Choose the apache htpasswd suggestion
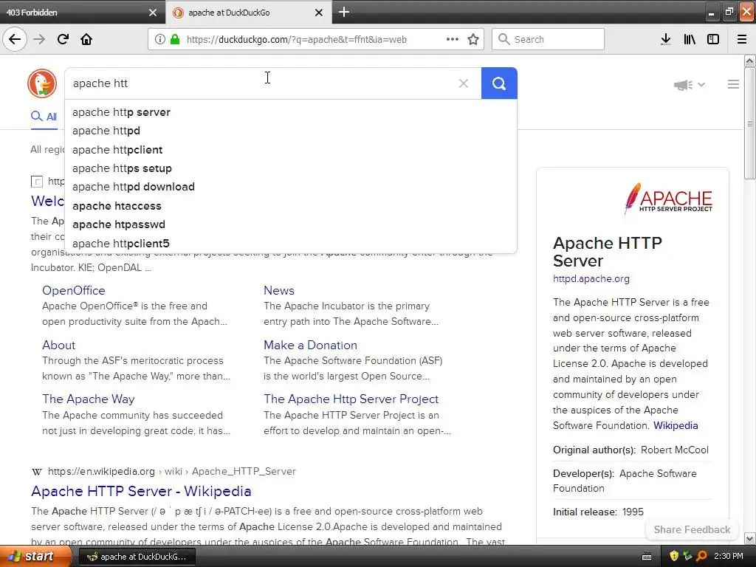Screen dimensions: 756x567 (291, 224)
